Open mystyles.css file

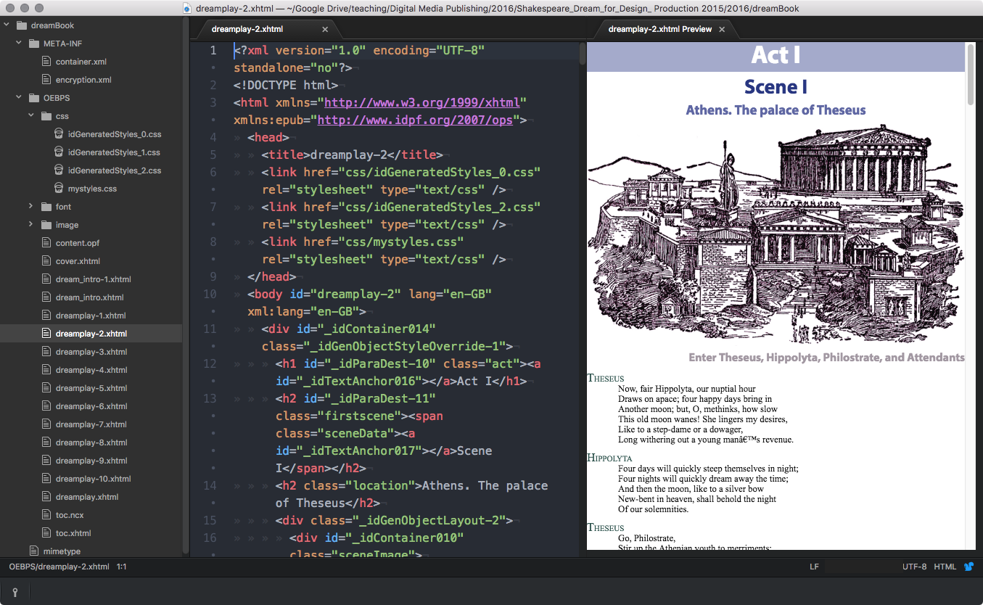[x=92, y=189]
